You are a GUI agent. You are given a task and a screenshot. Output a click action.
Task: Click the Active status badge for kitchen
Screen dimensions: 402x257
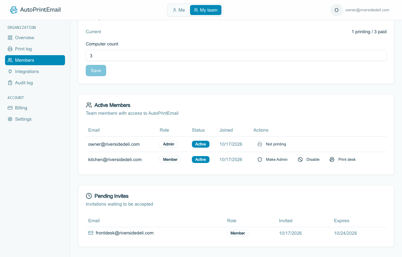click(x=200, y=160)
